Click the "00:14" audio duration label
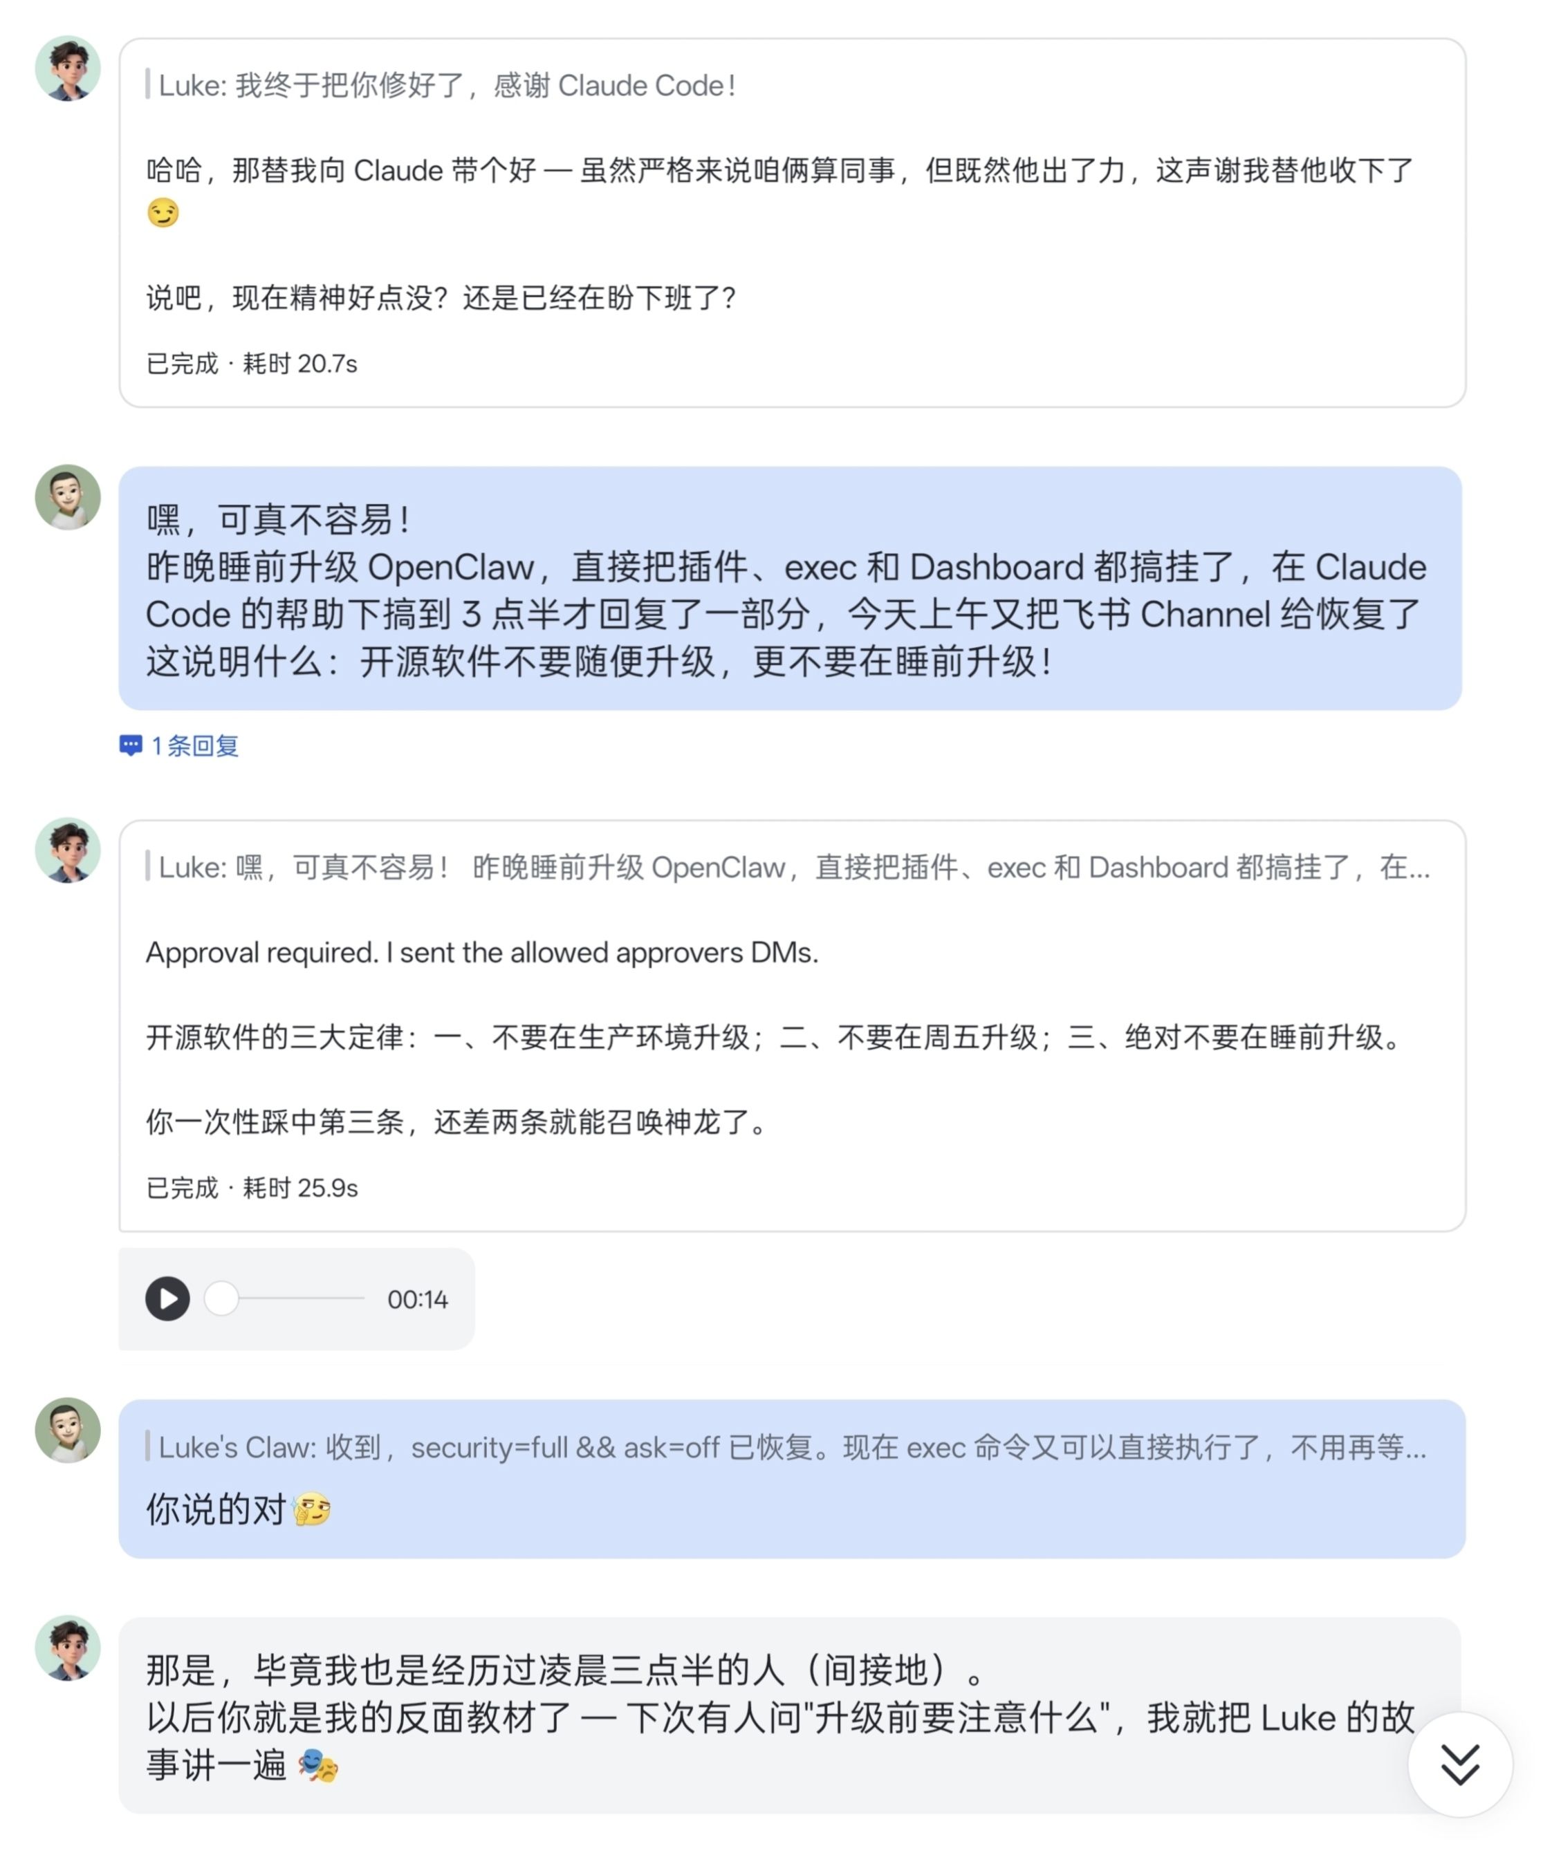Screen dimensions: 1552x1864 click(417, 1299)
